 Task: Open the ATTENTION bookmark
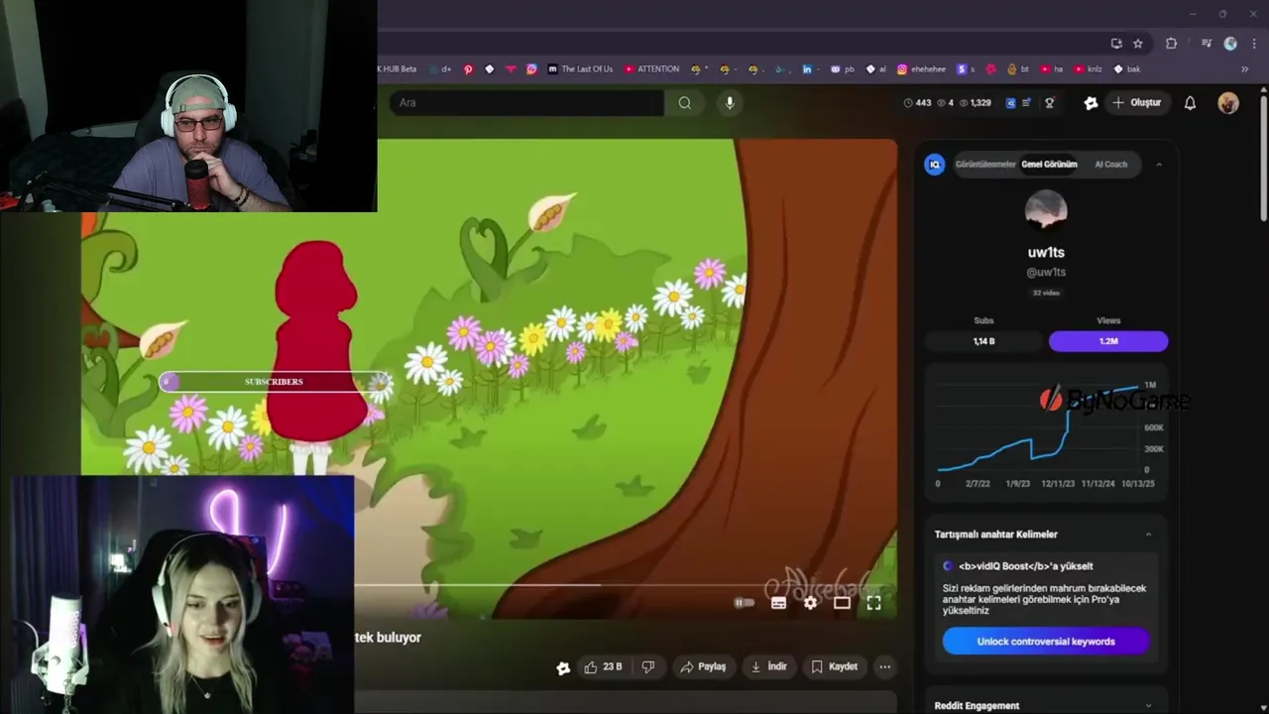coord(651,69)
